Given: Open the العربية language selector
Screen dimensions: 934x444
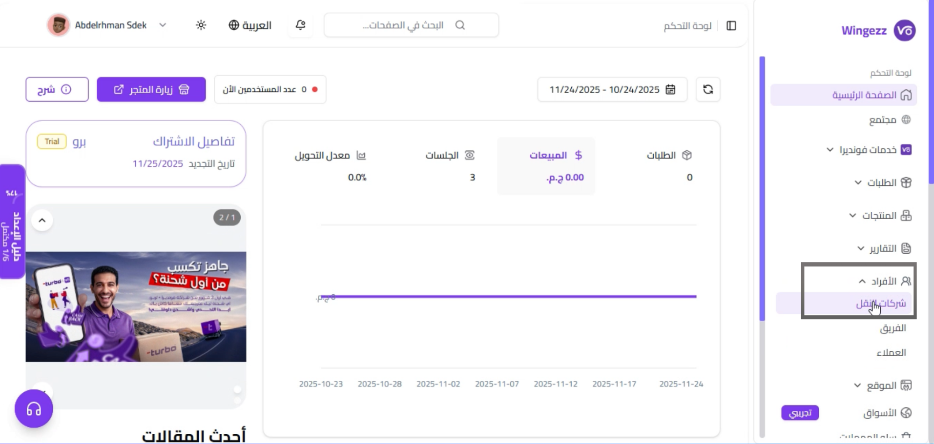Looking at the screenshot, I should (250, 25).
